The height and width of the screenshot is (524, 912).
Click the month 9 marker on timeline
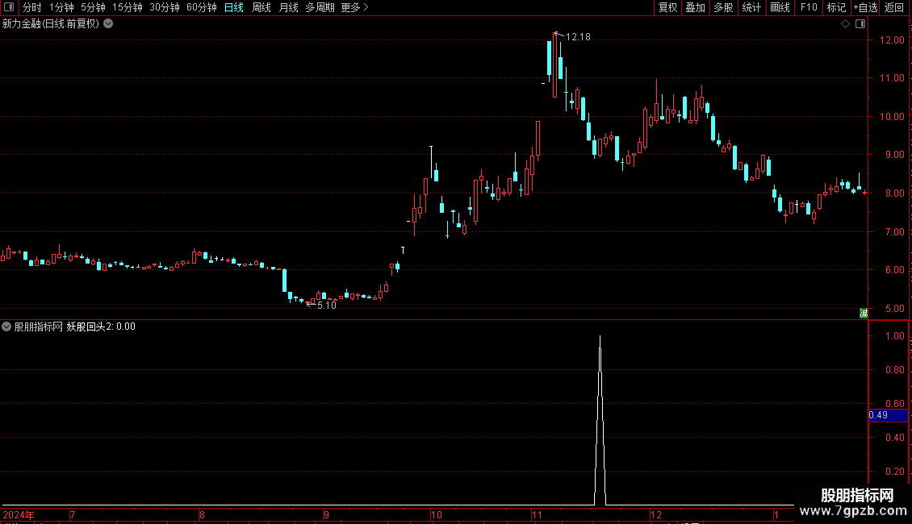[326, 514]
